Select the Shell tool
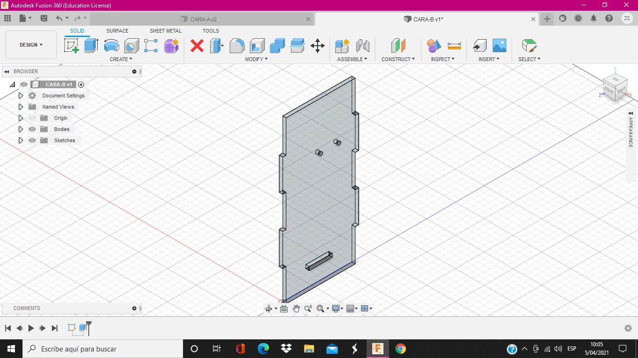 pyautogui.click(x=257, y=46)
